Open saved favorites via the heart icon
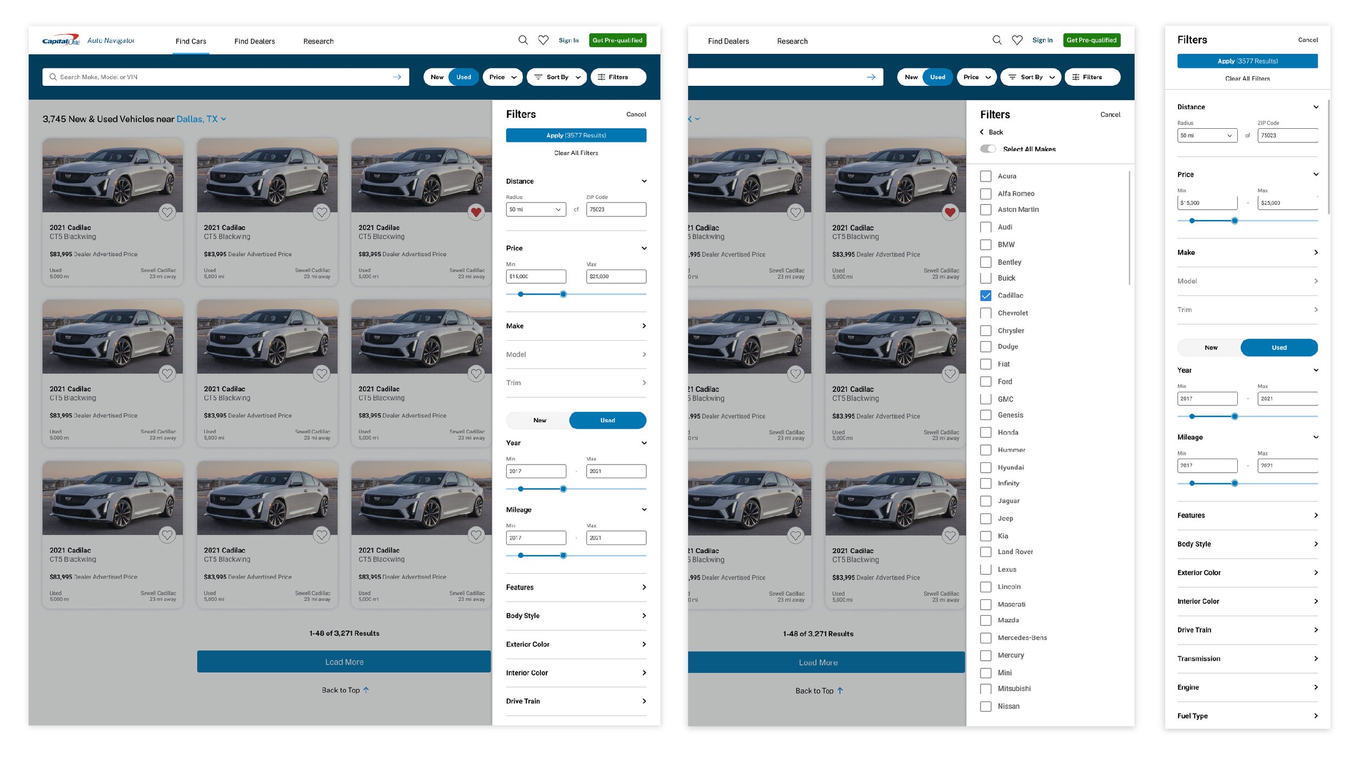1359x764 pixels. click(x=544, y=40)
